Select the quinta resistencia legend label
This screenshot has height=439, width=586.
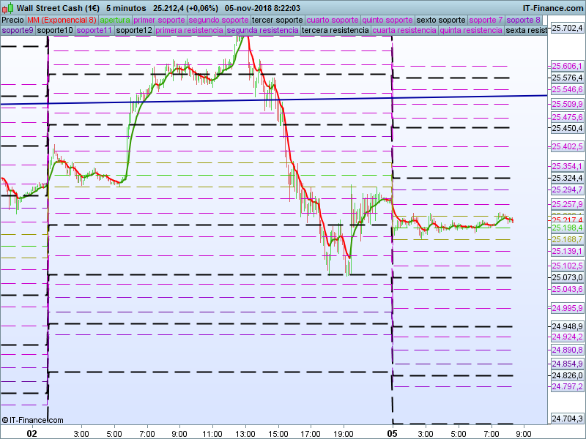point(471,31)
